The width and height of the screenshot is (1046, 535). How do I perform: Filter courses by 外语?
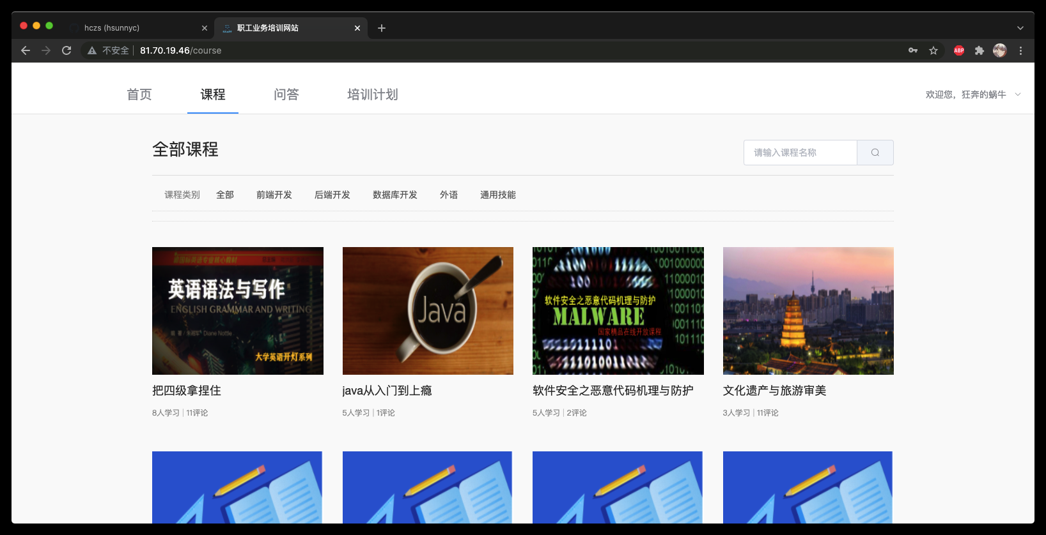point(449,195)
